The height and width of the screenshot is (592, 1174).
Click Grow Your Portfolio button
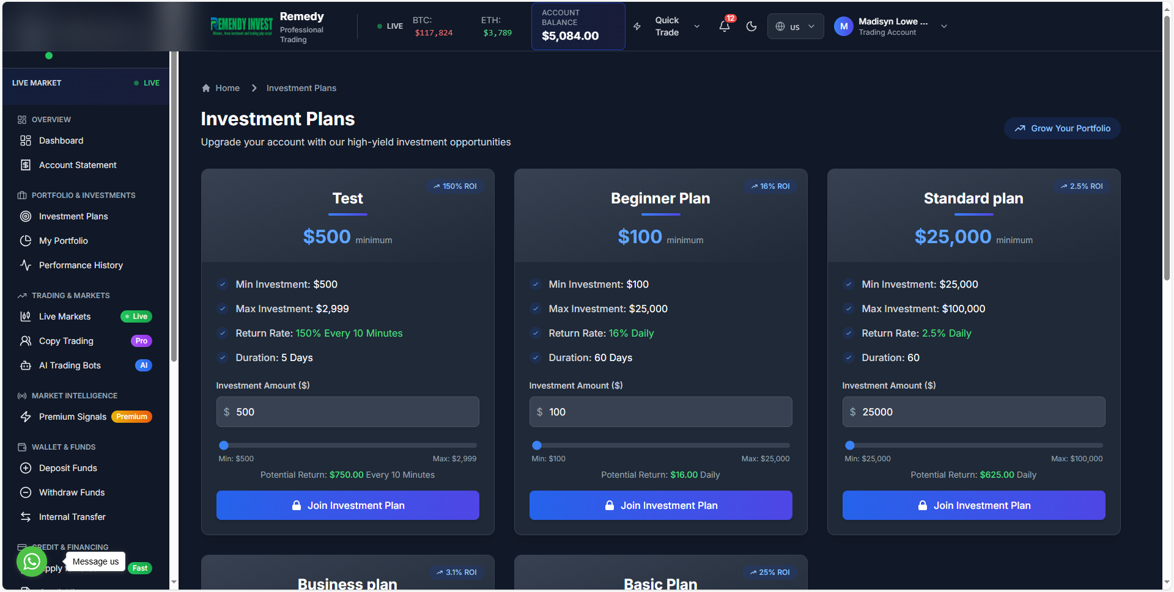coord(1062,128)
